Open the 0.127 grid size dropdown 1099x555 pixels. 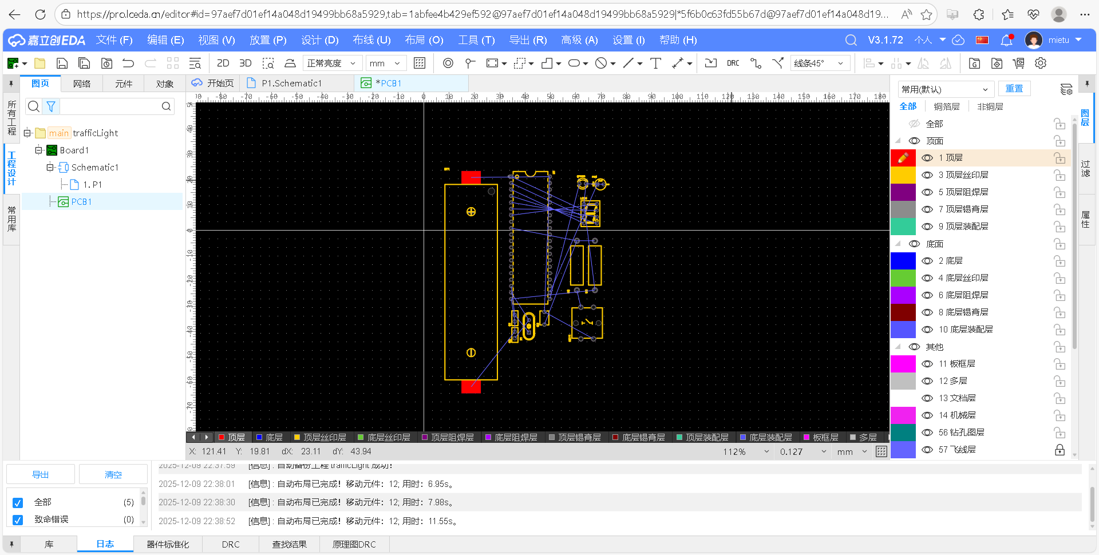pyautogui.click(x=803, y=451)
